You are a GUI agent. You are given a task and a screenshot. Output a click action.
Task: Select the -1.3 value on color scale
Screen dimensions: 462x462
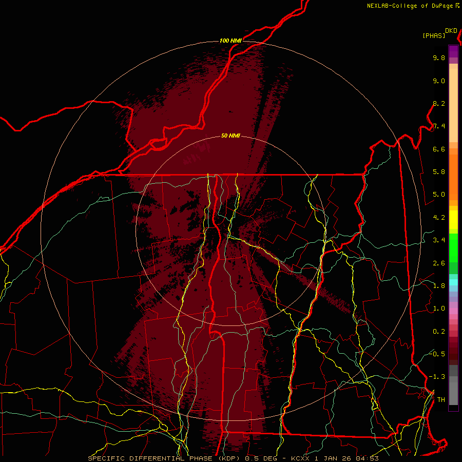437,377
